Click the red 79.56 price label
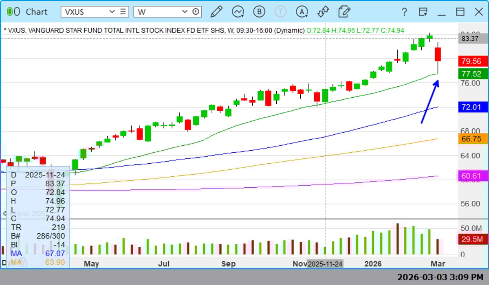The image size is (489, 285). pyautogui.click(x=473, y=61)
